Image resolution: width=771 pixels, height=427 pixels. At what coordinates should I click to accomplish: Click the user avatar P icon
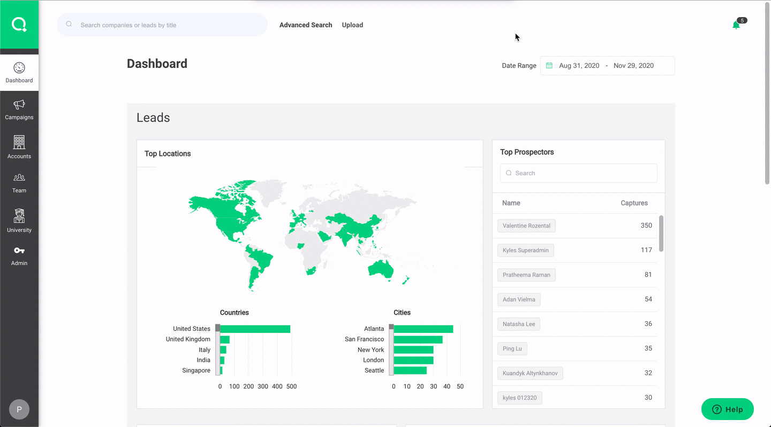(19, 409)
